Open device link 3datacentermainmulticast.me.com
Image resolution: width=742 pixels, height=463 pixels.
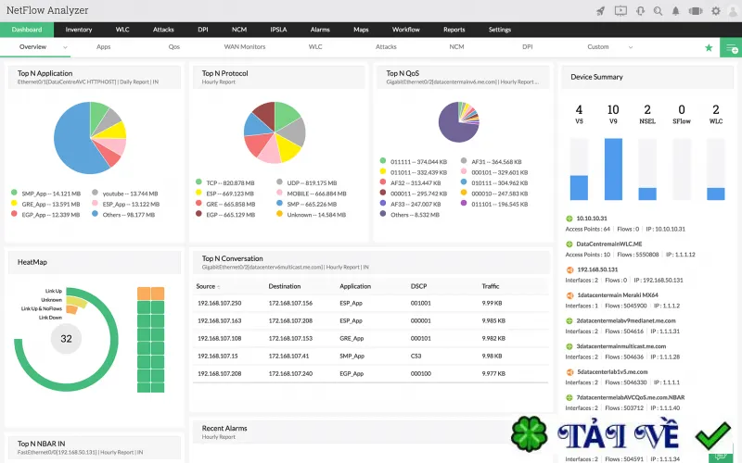coord(620,346)
